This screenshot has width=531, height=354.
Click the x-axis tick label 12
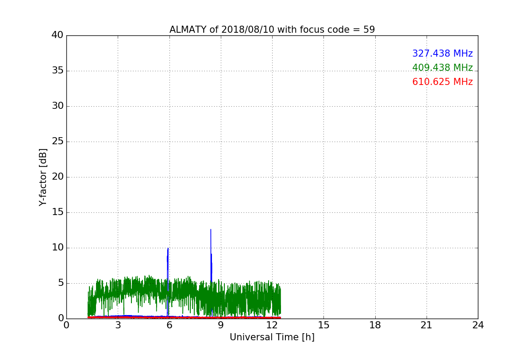click(272, 325)
